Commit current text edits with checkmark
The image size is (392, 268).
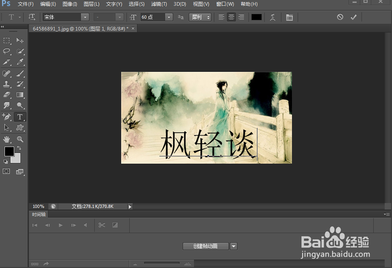[x=353, y=17]
